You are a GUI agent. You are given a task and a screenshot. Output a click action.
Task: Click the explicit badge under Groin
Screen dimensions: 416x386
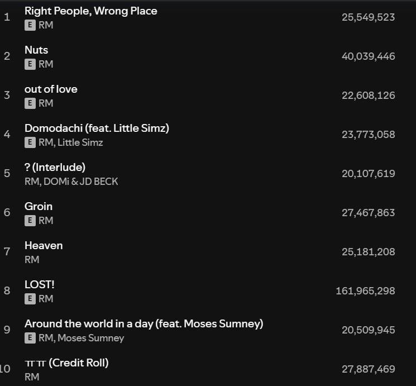click(30, 221)
